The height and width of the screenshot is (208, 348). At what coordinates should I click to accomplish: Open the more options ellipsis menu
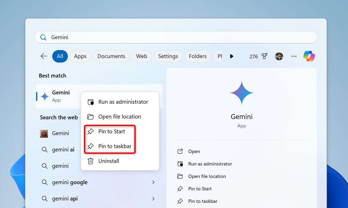(294, 56)
